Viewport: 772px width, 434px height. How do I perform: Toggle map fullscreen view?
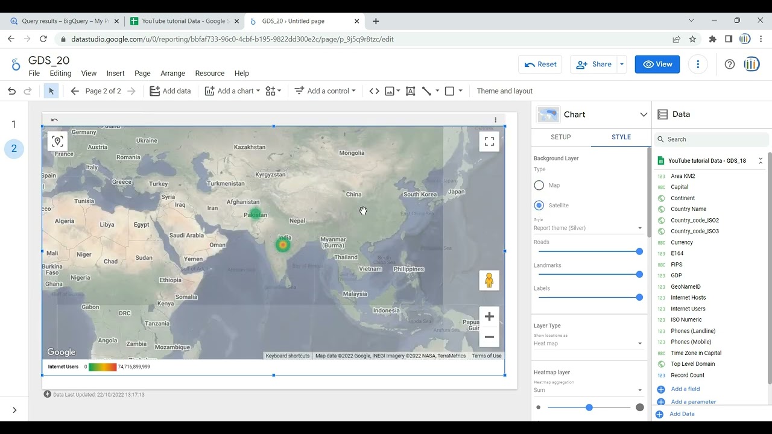coord(489,142)
